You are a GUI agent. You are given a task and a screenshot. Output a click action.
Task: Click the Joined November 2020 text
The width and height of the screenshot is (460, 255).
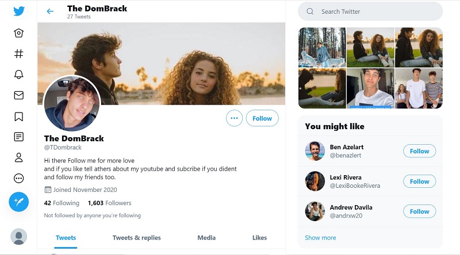point(85,190)
